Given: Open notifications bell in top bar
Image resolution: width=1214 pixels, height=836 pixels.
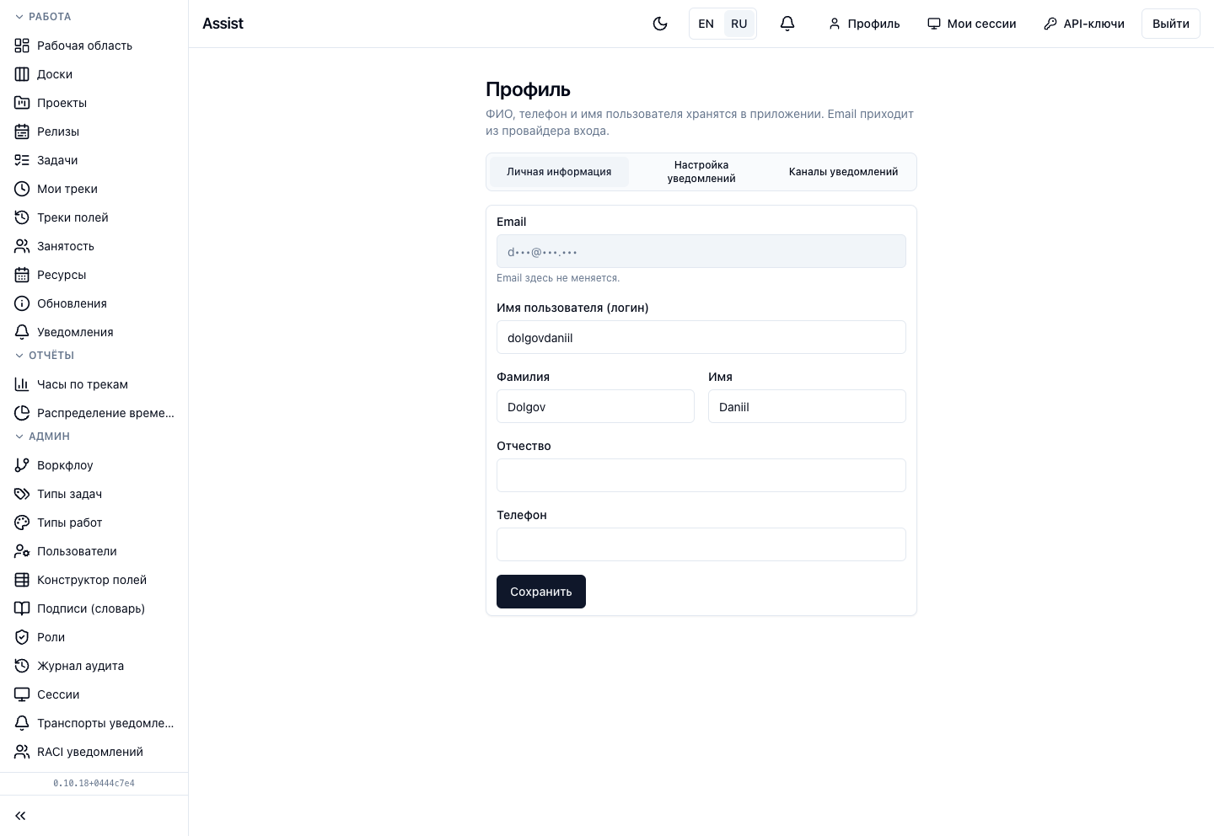Looking at the screenshot, I should pyautogui.click(x=787, y=24).
